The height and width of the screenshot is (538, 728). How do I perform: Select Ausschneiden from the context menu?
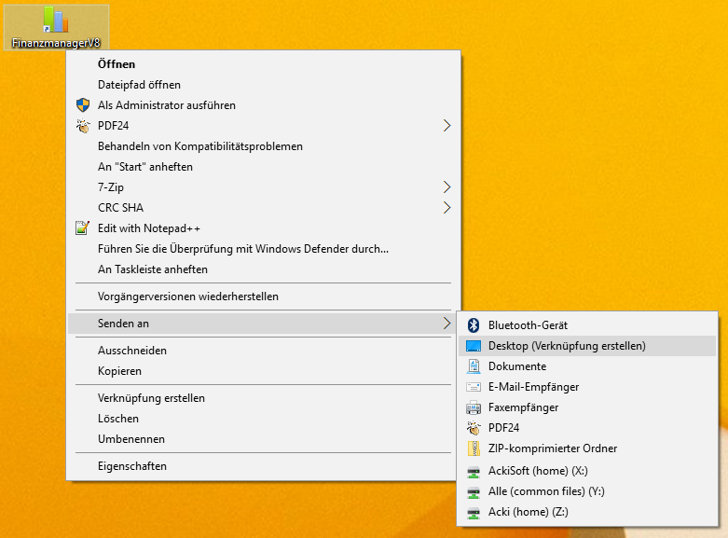[263, 351]
